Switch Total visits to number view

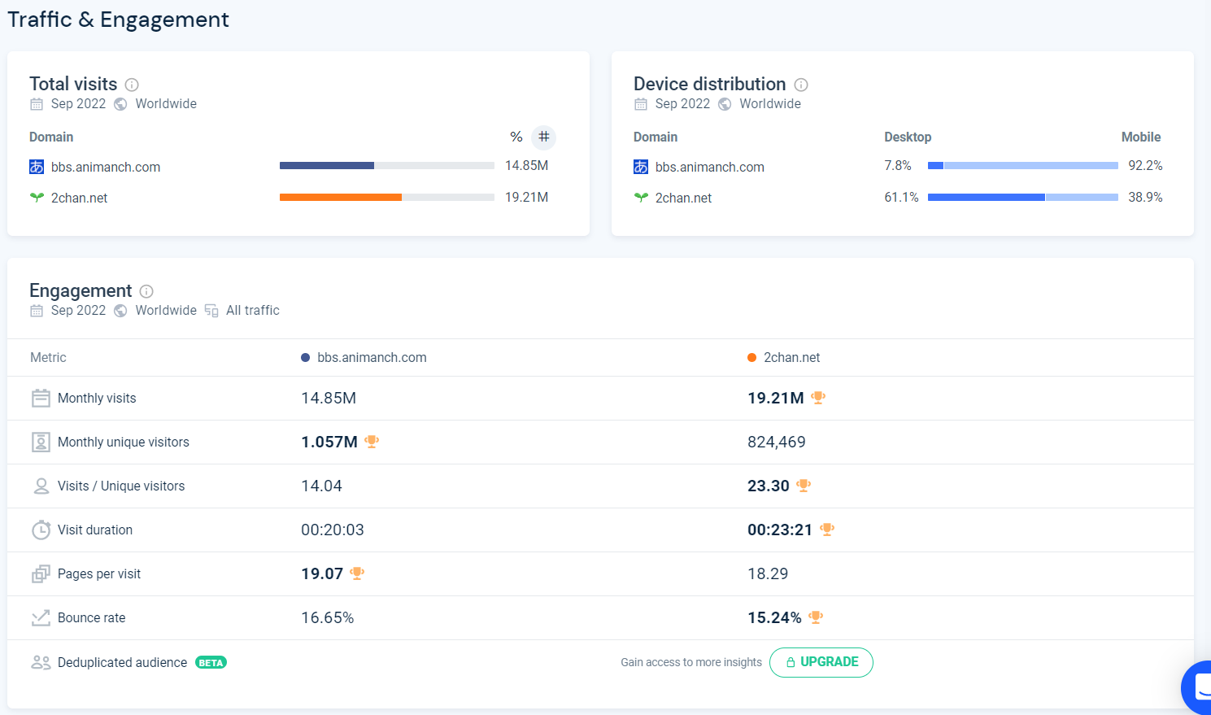click(544, 137)
